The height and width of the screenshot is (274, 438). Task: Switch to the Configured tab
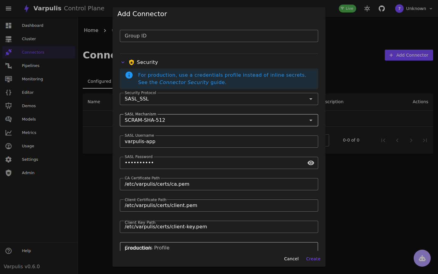point(99,81)
